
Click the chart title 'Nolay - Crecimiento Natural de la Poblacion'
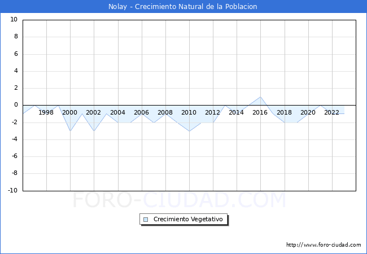[182, 7]
